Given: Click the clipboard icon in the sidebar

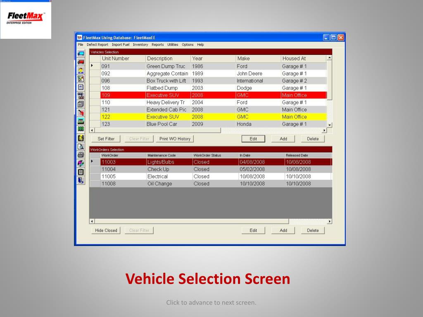Looking at the screenshot, I should (x=81, y=172).
